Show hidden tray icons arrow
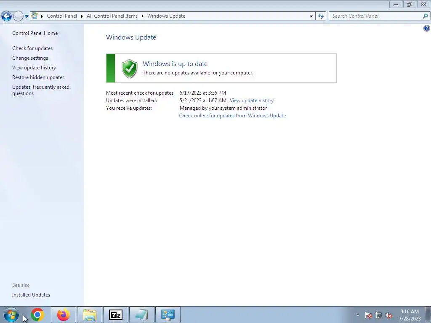 point(358,315)
